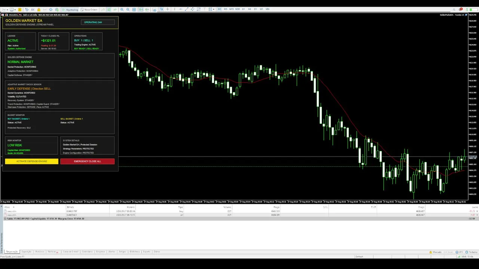
Task: Select the H4 timeframe
Action: click(249, 9)
